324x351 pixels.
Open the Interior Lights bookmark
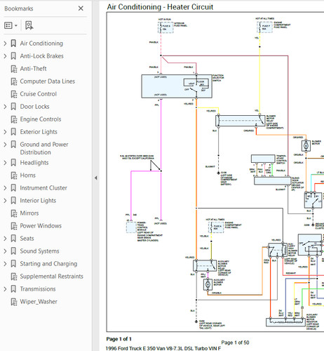(38, 201)
